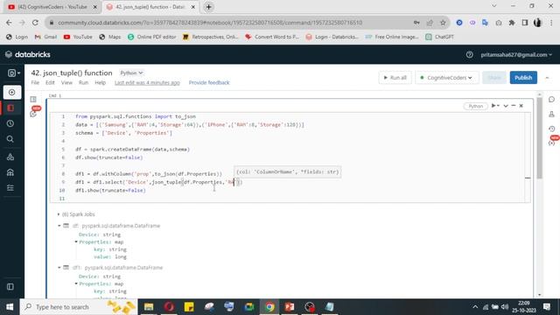
Task: Open PowerPoint from the taskbar
Action: point(290,307)
